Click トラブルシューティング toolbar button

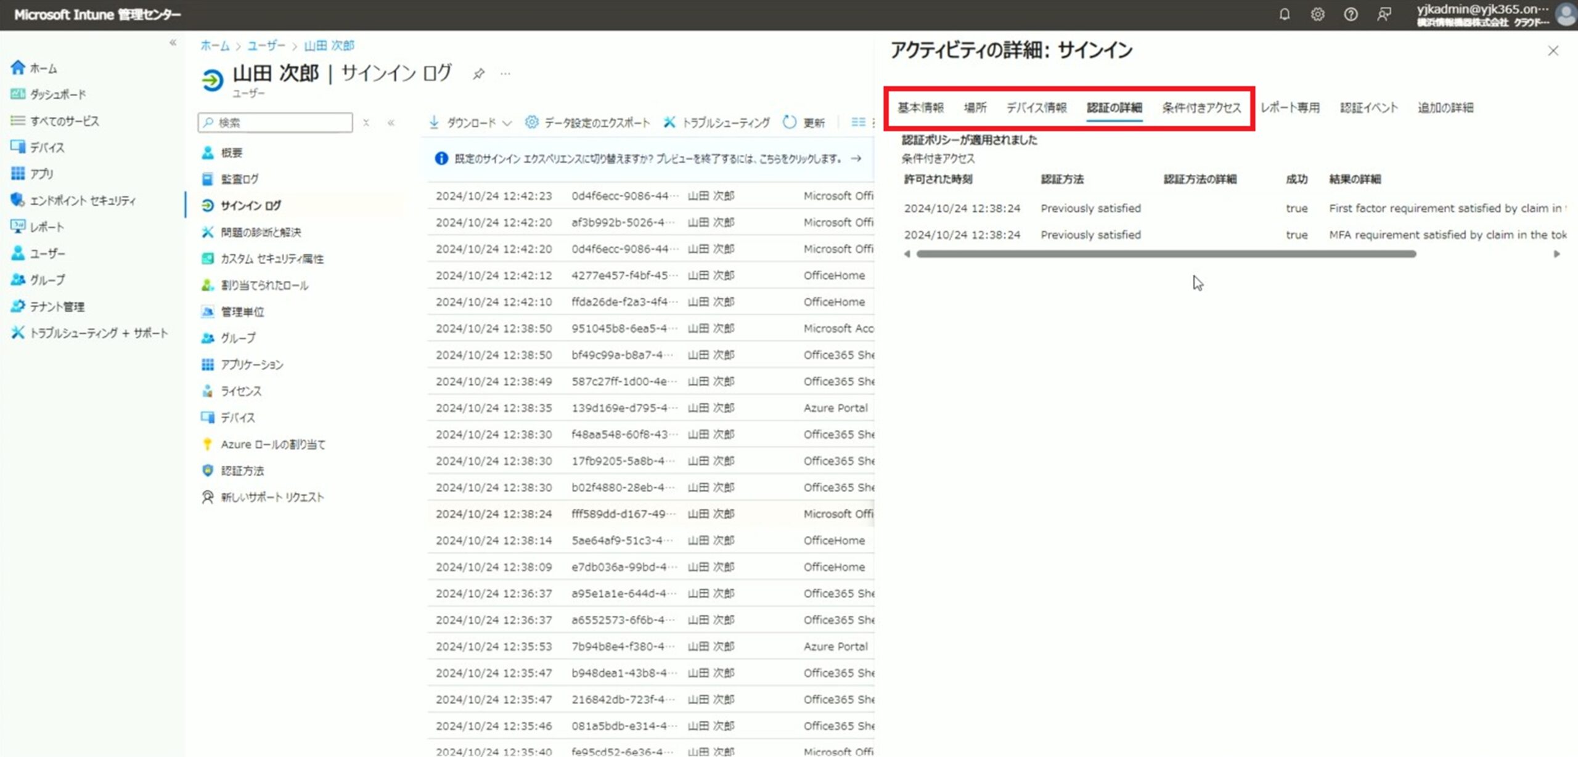click(x=716, y=123)
